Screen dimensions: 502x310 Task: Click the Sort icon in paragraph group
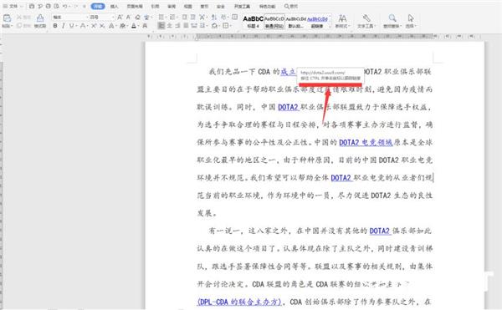click(x=214, y=18)
